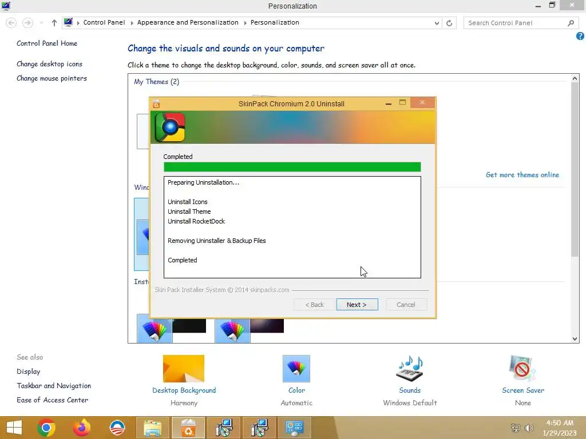The height and width of the screenshot is (439, 586).
Task: Click the Control Panel icon in address bar
Action: (68, 22)
